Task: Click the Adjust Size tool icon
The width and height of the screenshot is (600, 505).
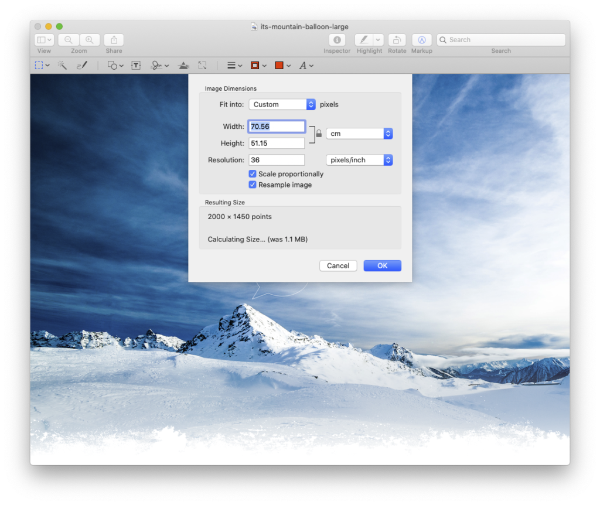Action: click(202, 66)
